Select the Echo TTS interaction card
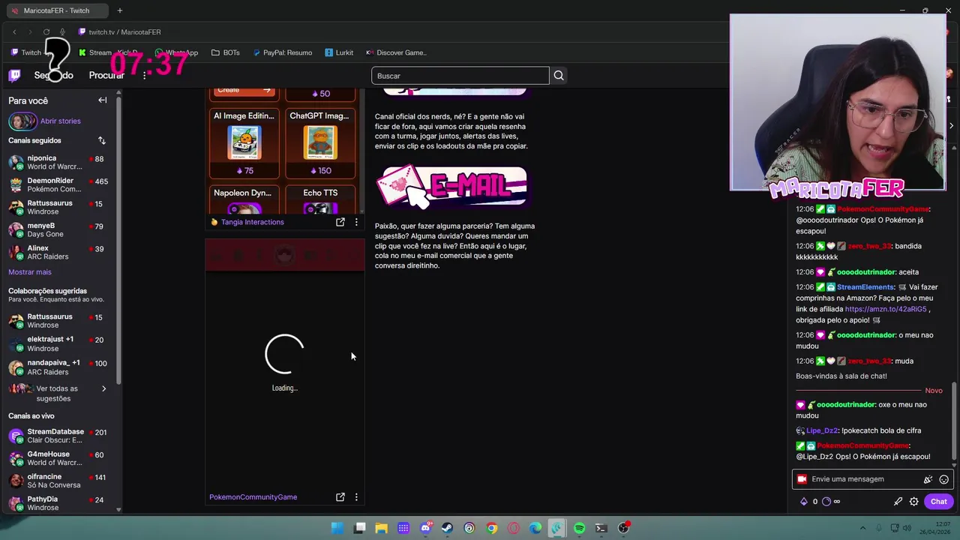This screenshot has height=540, width=960. tap(320, 199)
